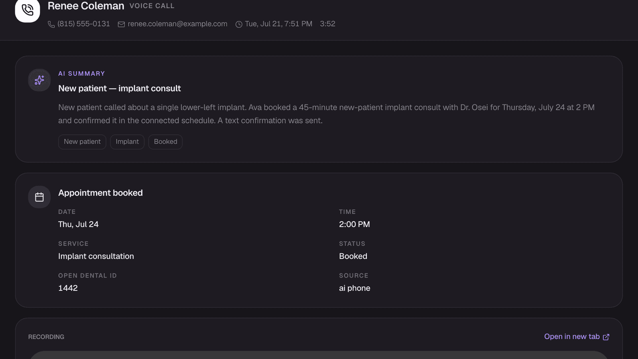Click the date value Thu, Jul 24
The width and height of the screenshot is (638, 359).
pyautogui.click(x=79, y=224)
